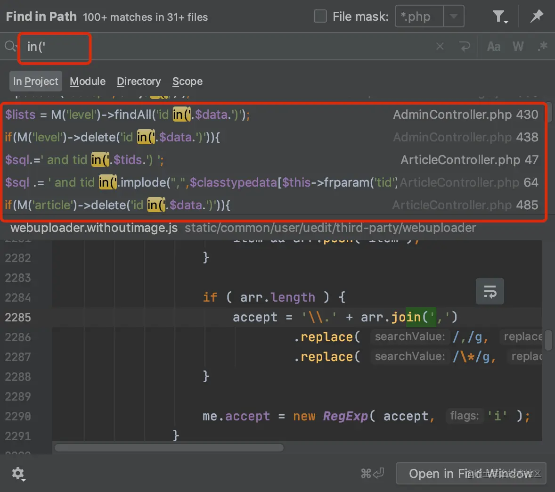Select the In Project tab

[35, 81]
